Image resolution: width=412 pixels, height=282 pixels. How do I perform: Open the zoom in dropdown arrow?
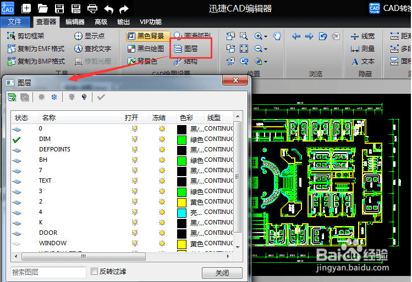pyautogui.click(x=266, y=36)
